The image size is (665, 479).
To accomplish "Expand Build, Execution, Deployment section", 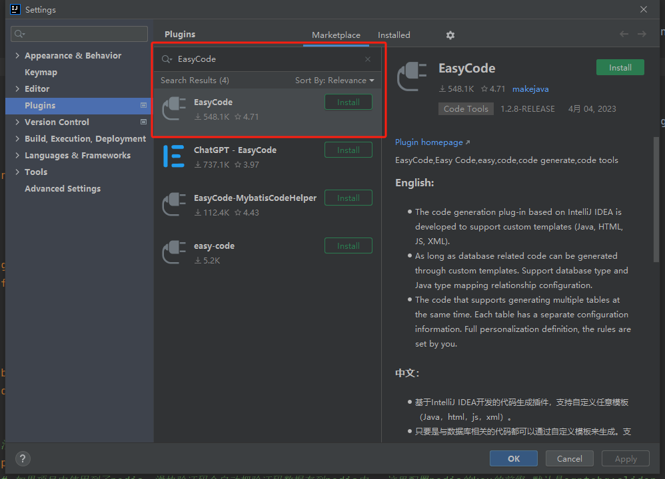I will tap(17, 138).
